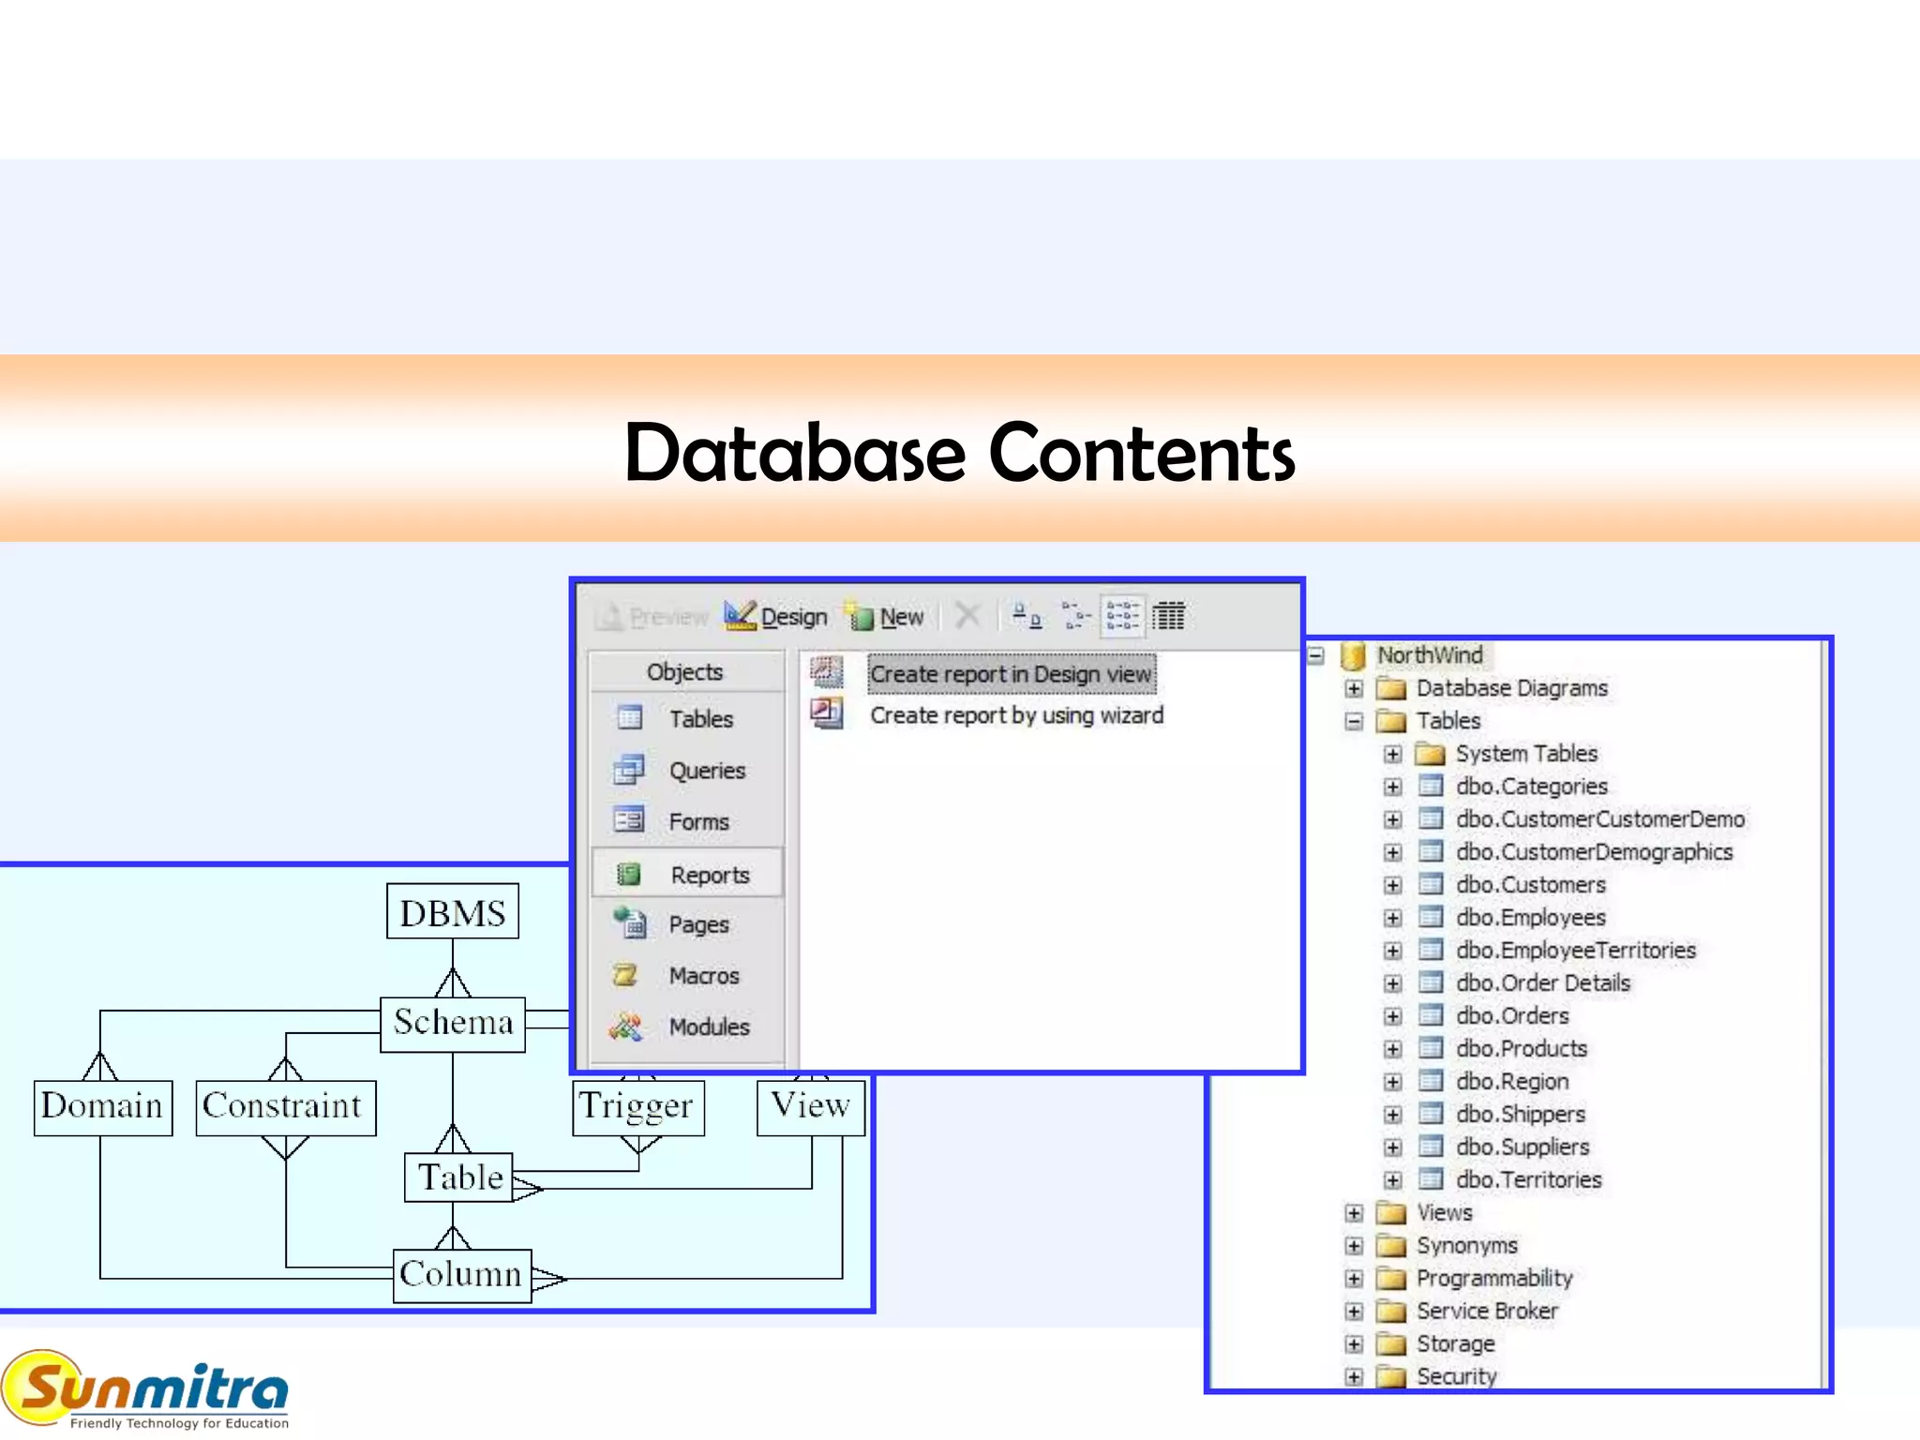Open the Modules object category
Screen dimensions: 1920x1440
[687, 1027]
